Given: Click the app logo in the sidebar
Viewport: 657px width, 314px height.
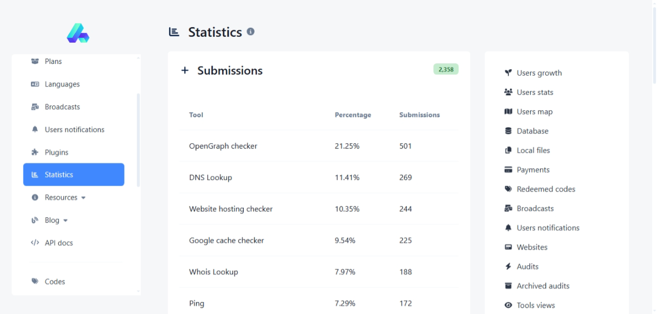Looking at the screenshot, I should click(x=78, y=33).
